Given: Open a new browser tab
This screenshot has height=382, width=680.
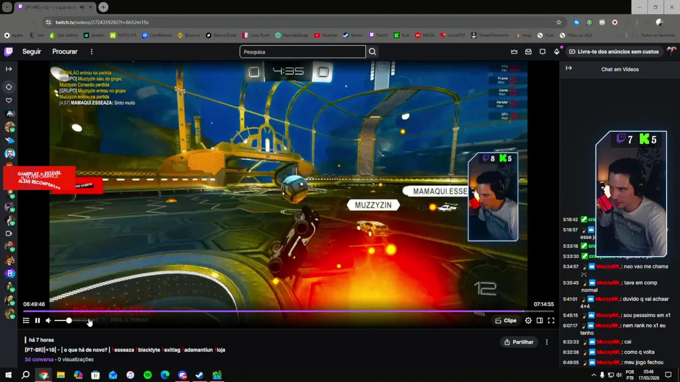Looking at the screenshot, I should [103, 7].
